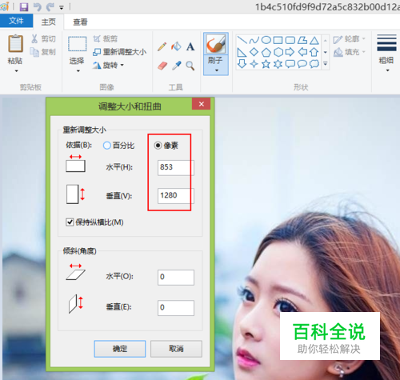Select the Pencil tool
The image size is (400, 380).
coord(162,46)
